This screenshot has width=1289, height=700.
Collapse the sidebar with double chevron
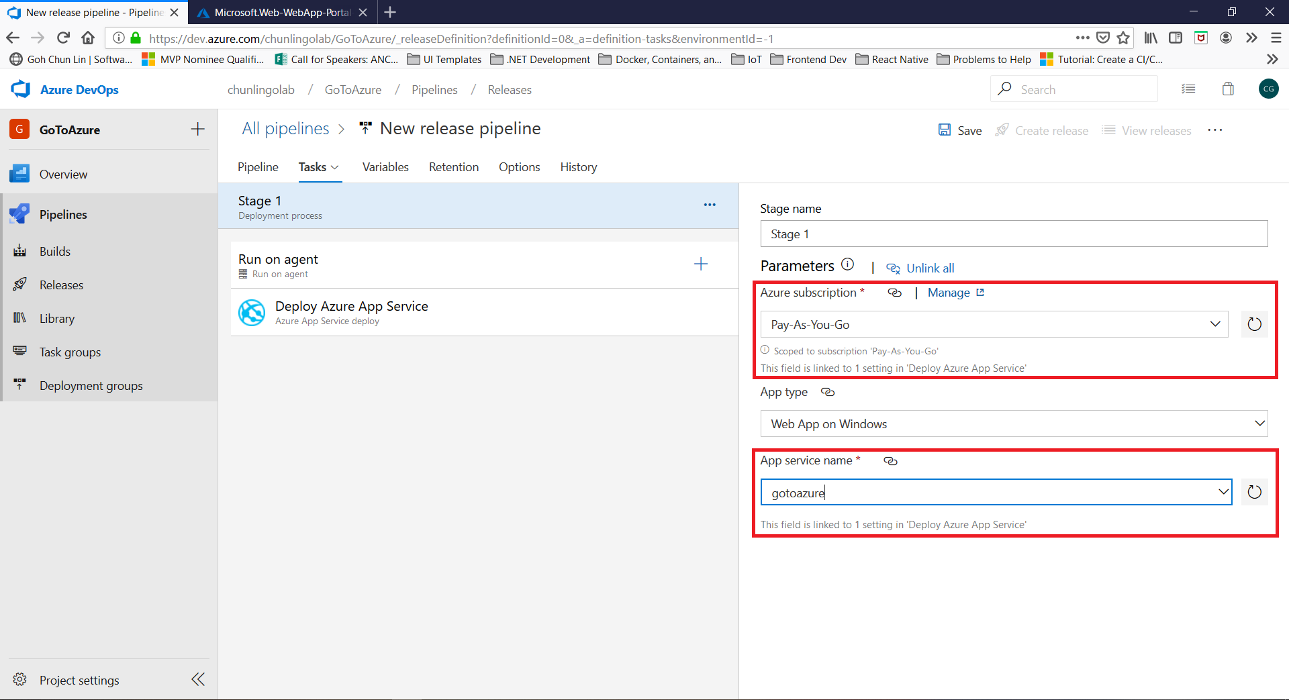click(x=198, y=679)
